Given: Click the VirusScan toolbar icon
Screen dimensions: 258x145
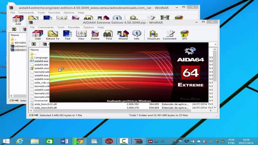Looking at the screenshot, I should (153, 35).
